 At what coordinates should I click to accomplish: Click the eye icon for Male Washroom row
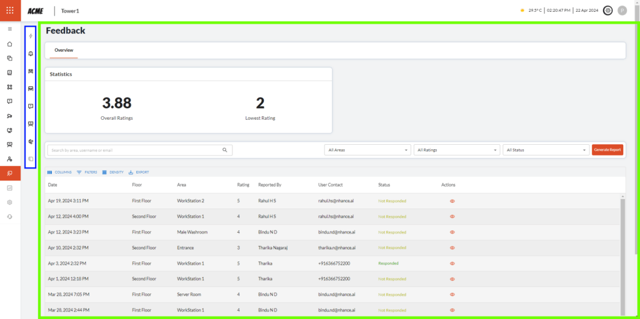pos(452,232)
